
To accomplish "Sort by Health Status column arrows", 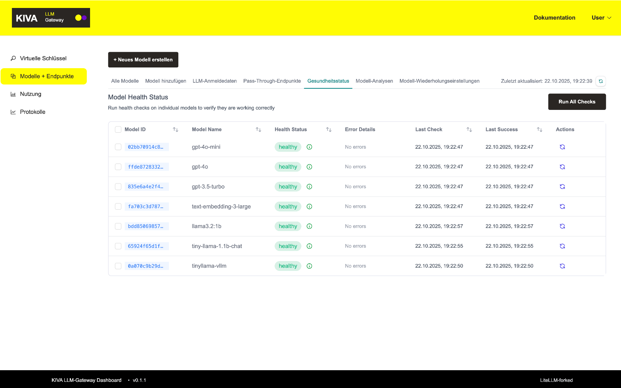I will tap(329, 129).
